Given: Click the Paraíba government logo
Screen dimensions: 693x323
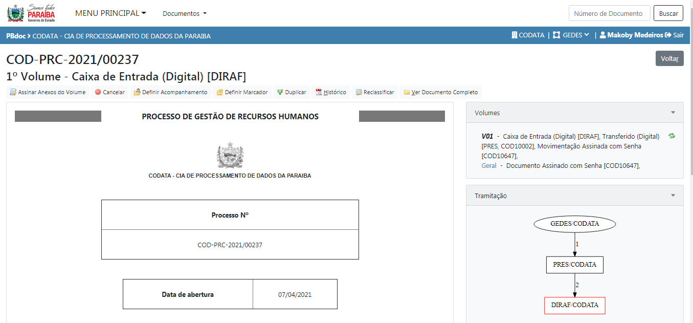Looking at the screenshot, I should point(31,13).
